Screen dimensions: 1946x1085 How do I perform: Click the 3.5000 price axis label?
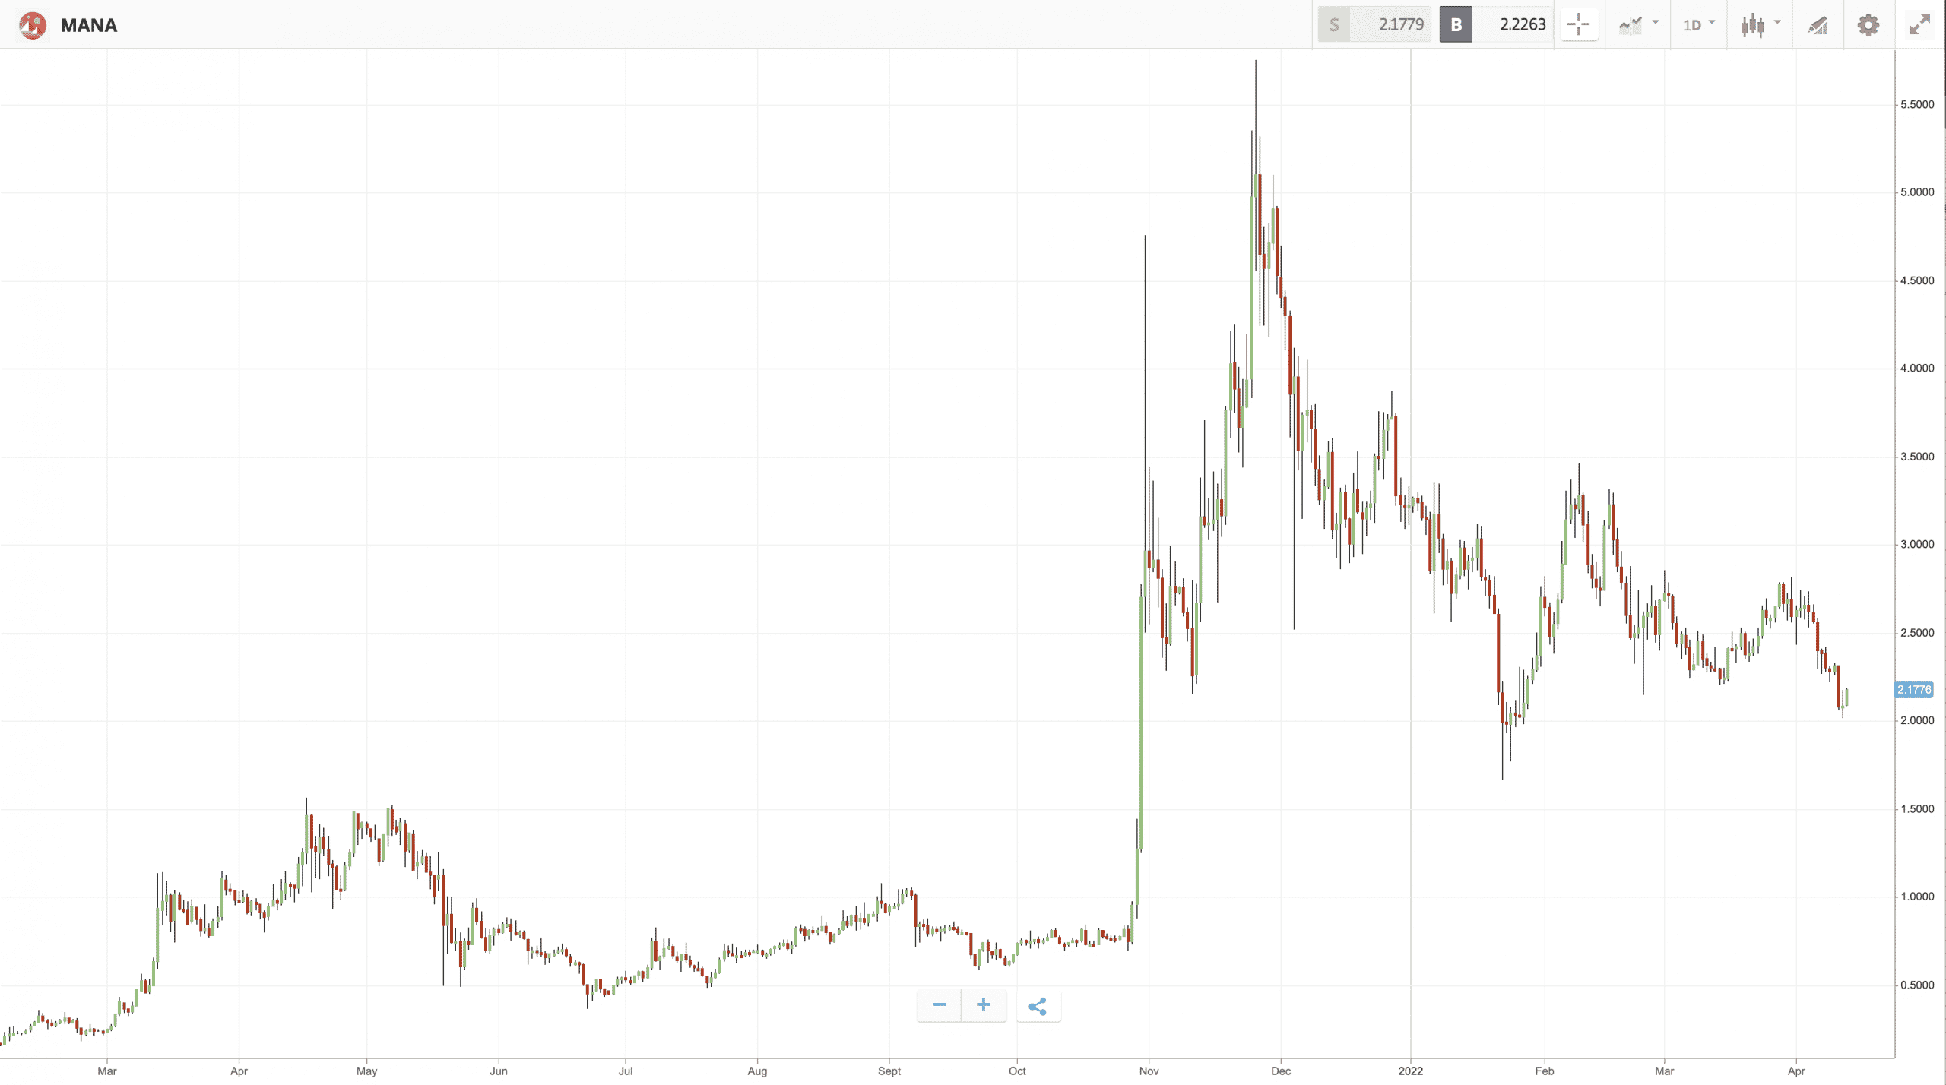1917,457
